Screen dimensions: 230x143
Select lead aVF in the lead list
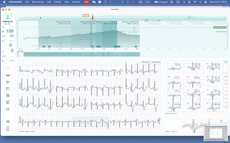[x=226, y=84]
